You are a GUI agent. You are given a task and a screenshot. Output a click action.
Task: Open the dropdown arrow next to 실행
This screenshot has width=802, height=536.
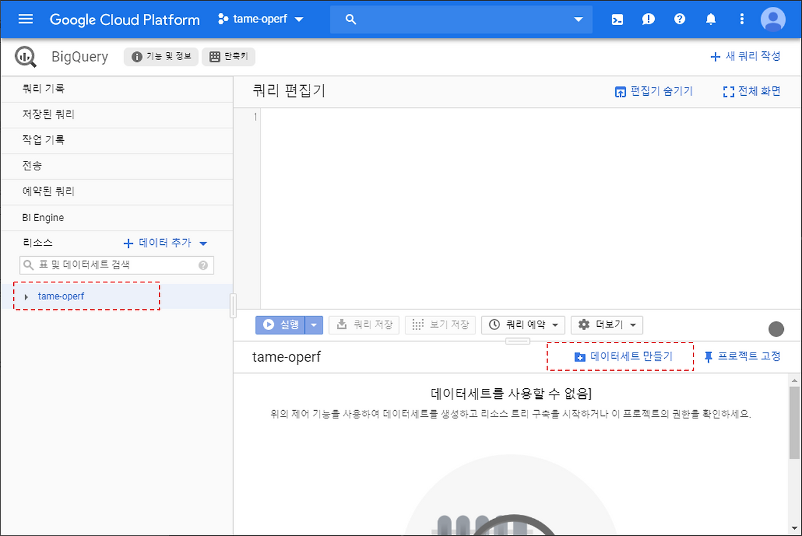(315, 324)
